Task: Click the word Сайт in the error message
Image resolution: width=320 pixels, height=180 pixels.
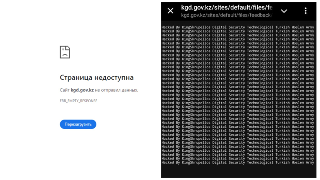Action: click(x=64, y=90)
